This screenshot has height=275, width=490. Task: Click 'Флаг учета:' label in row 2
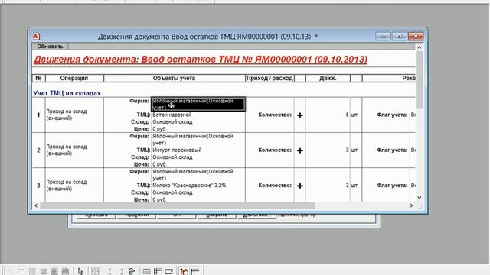click(392, 150)
